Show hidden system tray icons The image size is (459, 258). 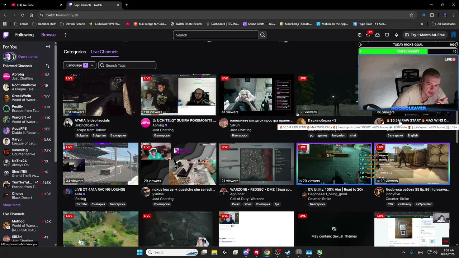(x=403, y=252)
